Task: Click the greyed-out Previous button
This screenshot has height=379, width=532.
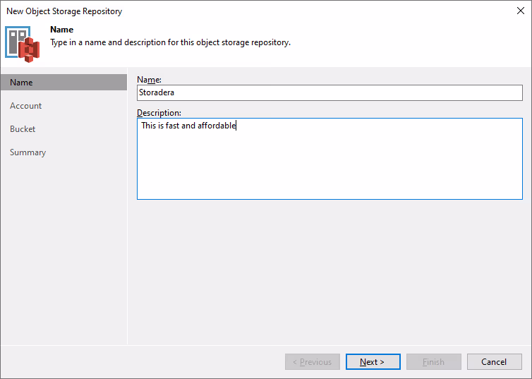Action: [312, 362]
